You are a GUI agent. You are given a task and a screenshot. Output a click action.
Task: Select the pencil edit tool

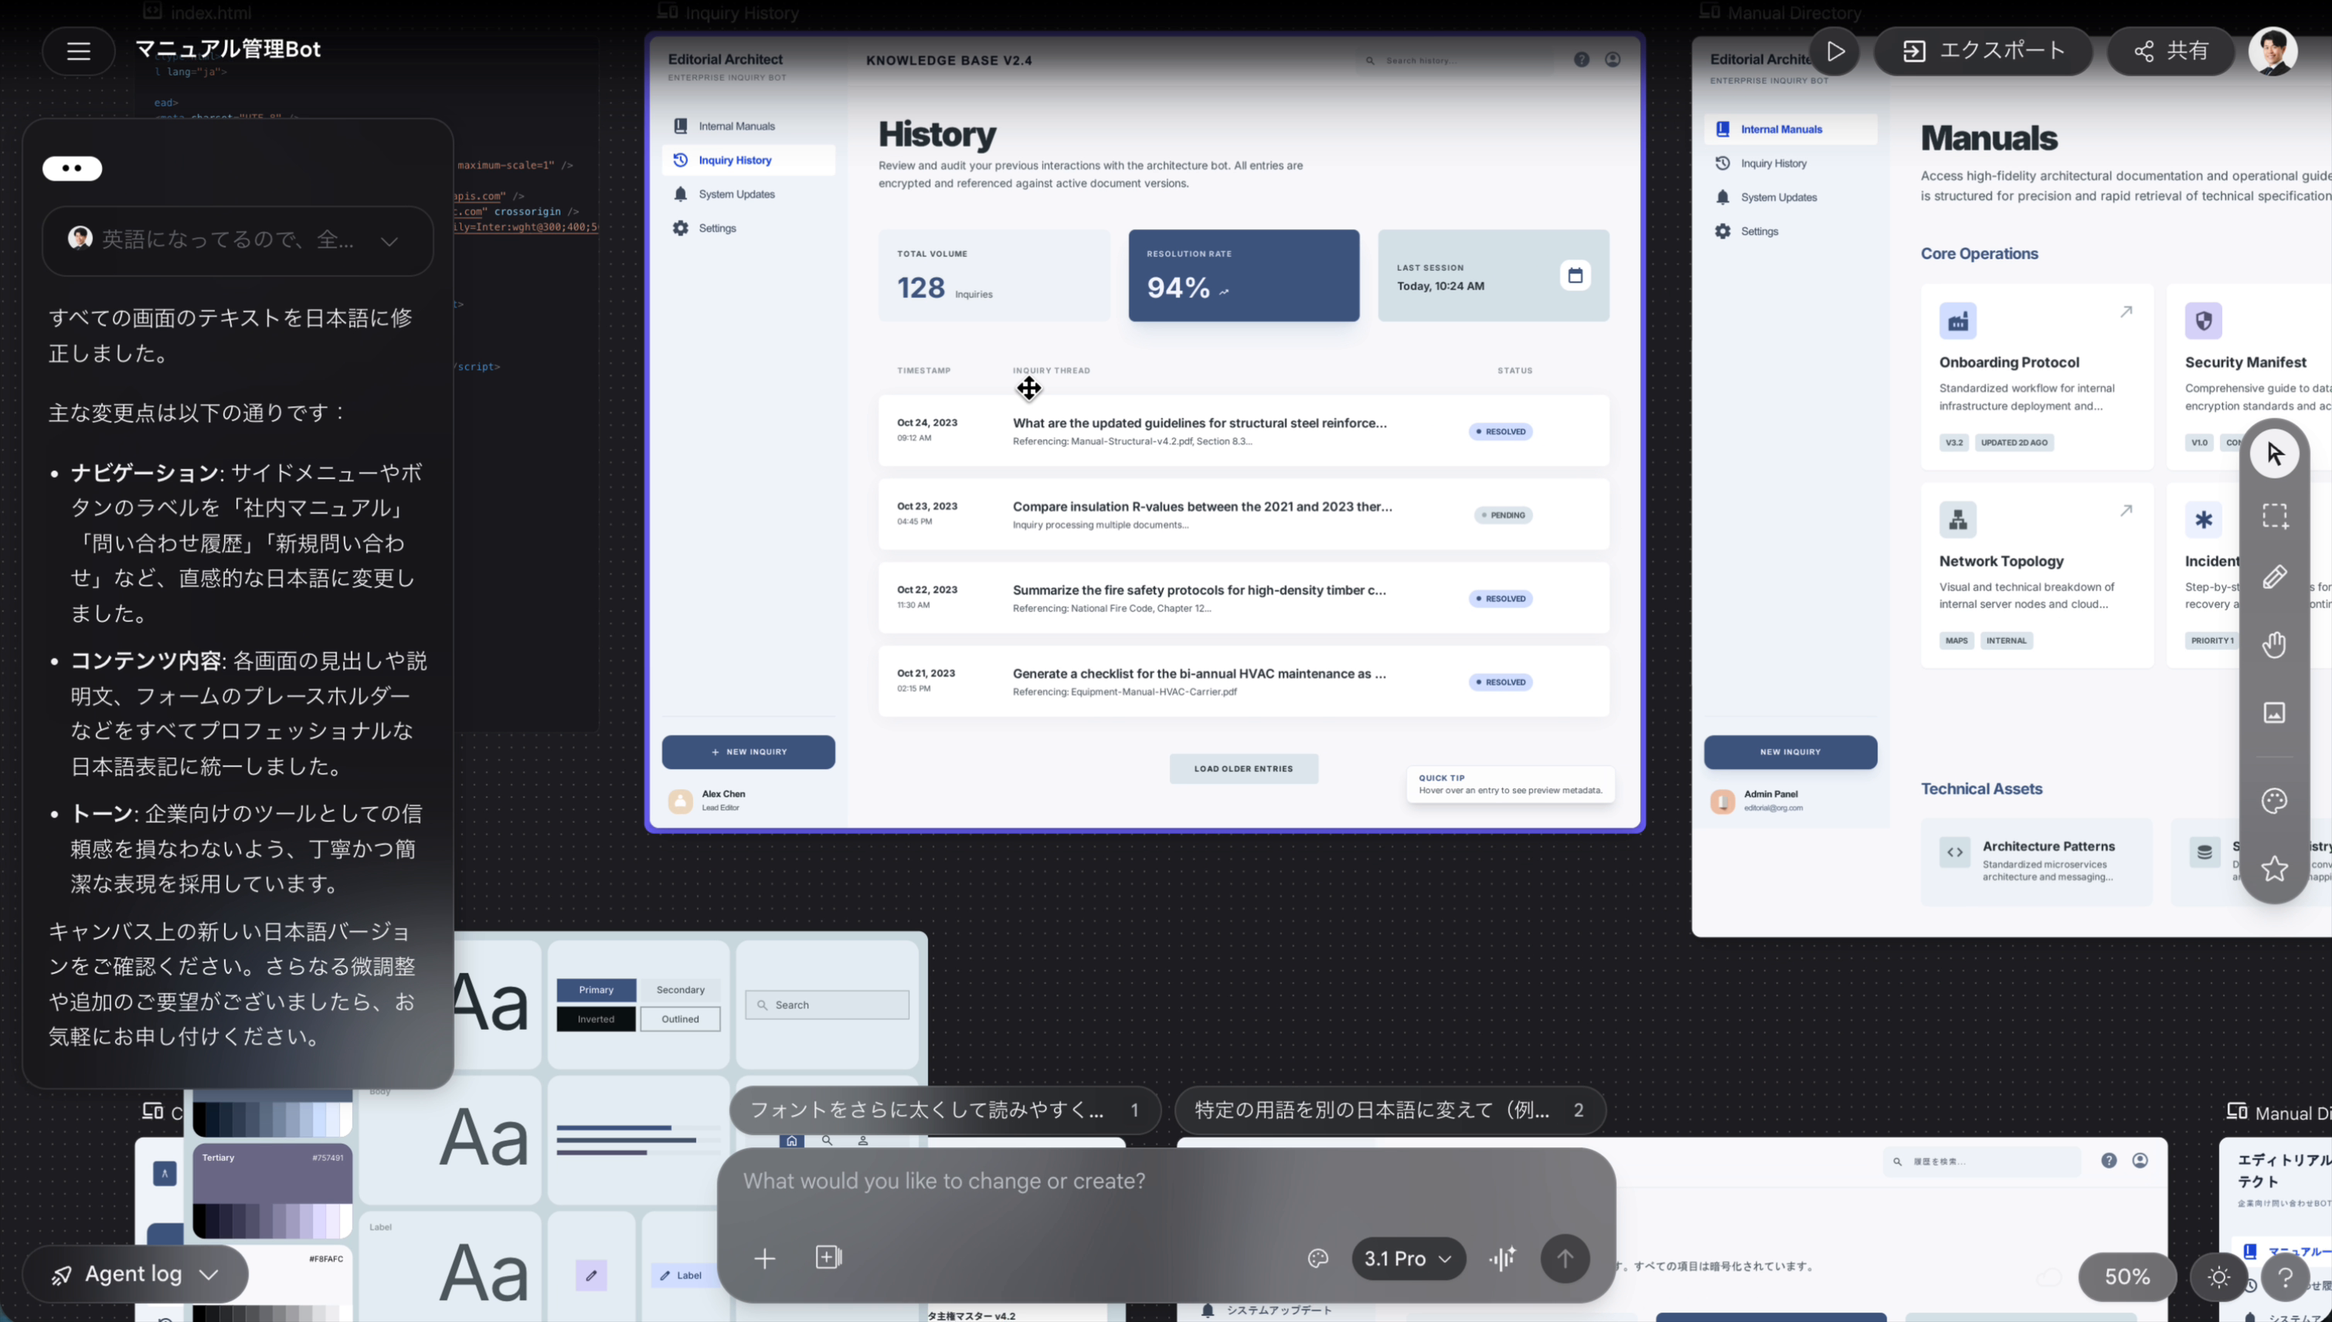coord(2274,578)
